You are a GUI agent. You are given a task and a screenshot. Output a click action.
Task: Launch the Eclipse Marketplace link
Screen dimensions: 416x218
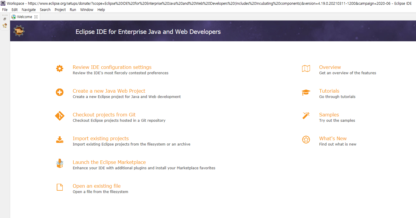pyautogui.click(x=109, y=162)
